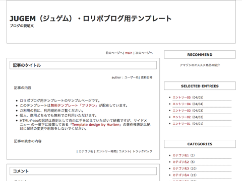242x181 pixels.
Task: Open entry エントリー02 link
Action: coord(181,117)
